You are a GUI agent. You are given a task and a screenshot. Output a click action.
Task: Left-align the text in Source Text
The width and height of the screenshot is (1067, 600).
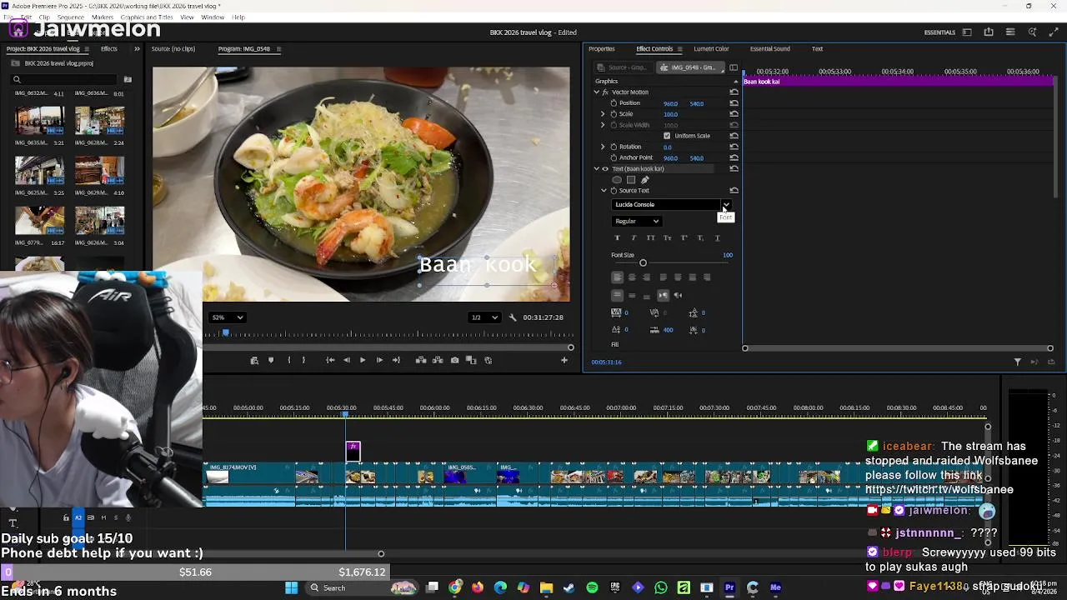pyautogui.click(x=617, y=277)
